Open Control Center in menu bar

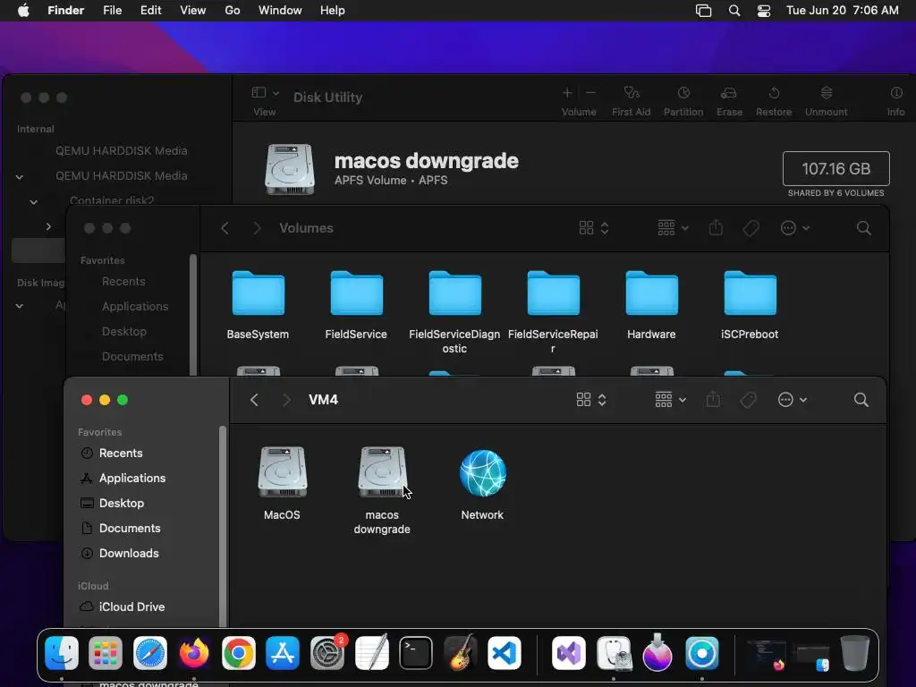coord(764,11)
